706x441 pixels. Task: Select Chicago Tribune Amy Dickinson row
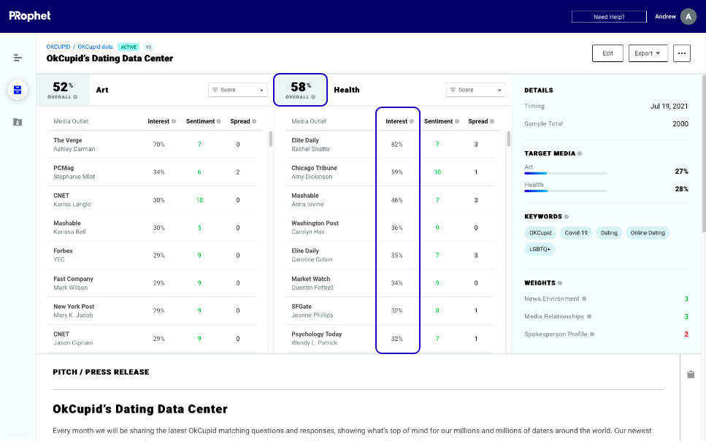coord(389,172)
